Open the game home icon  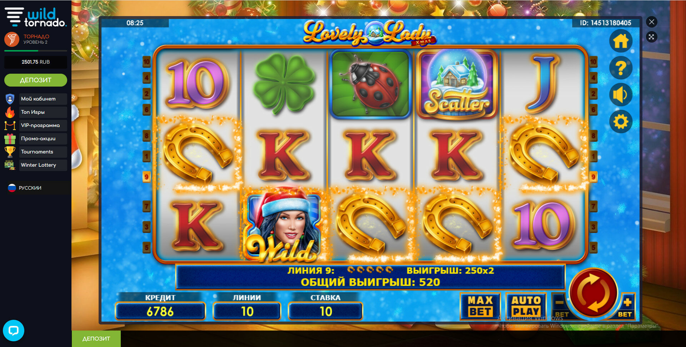(621, 41)
